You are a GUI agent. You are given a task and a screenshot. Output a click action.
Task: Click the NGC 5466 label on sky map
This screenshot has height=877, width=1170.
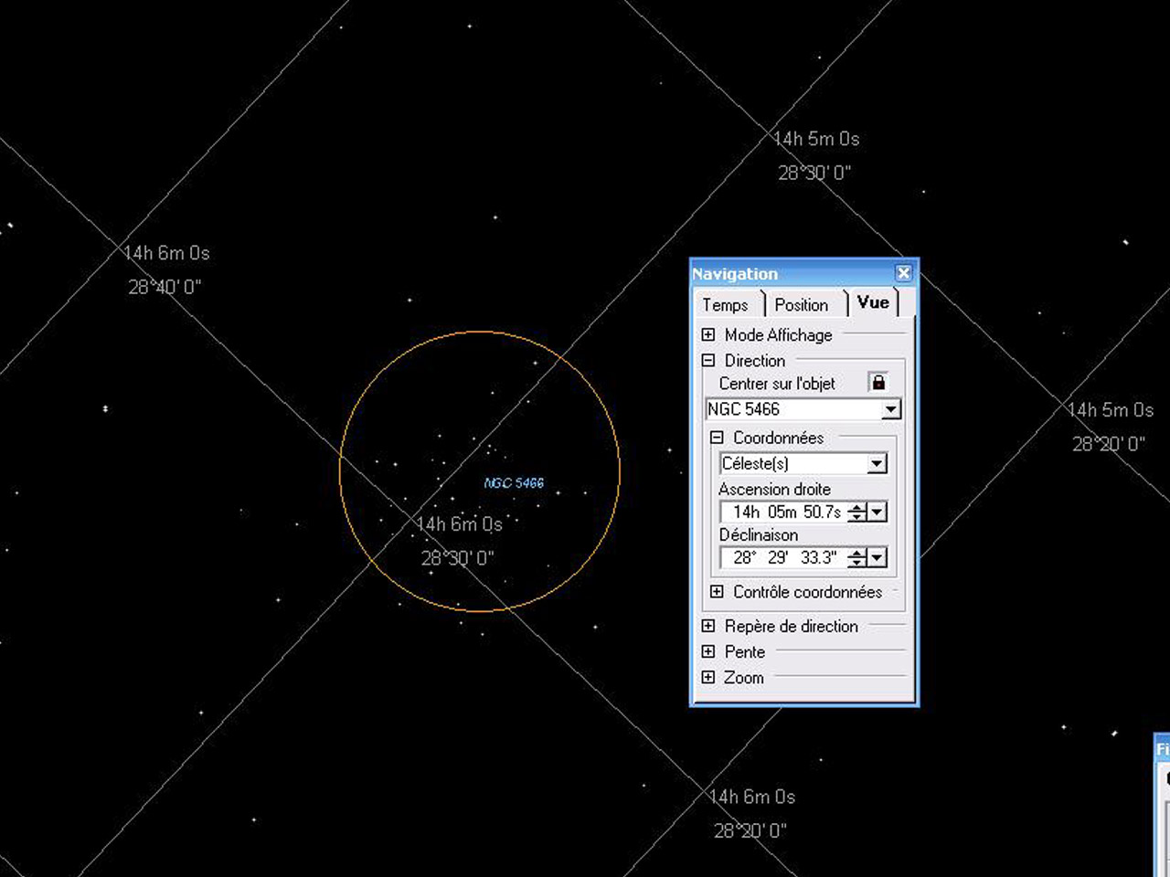point(514,483)
